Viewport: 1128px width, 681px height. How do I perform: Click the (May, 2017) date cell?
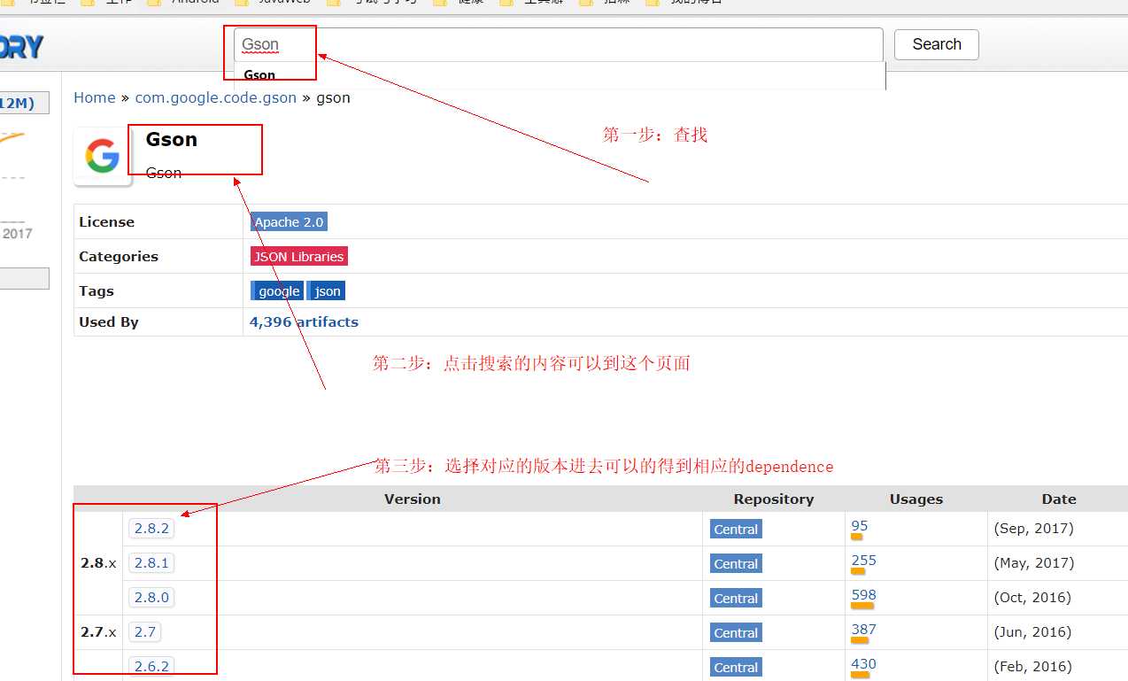coord(1033,563)
